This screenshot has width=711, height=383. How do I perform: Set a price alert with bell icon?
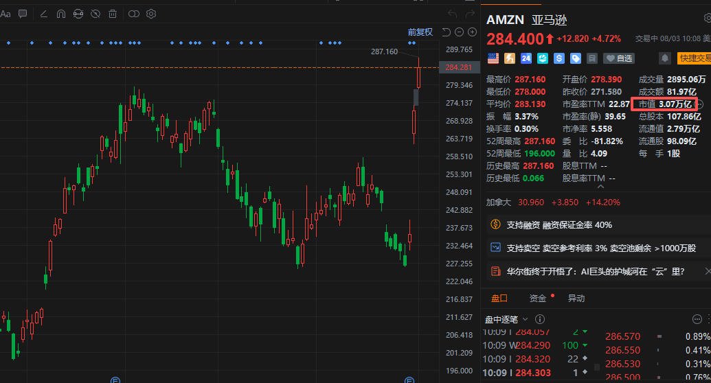(x=664, y=58)
